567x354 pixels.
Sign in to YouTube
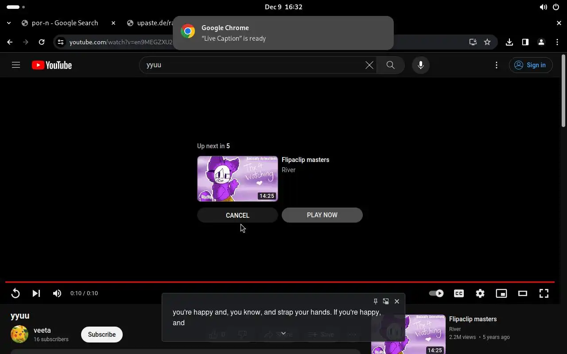(x=530, y=65)
